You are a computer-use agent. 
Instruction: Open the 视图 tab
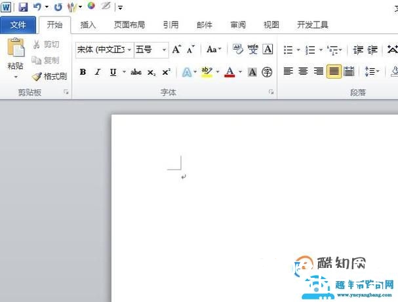tap(271, 25)
